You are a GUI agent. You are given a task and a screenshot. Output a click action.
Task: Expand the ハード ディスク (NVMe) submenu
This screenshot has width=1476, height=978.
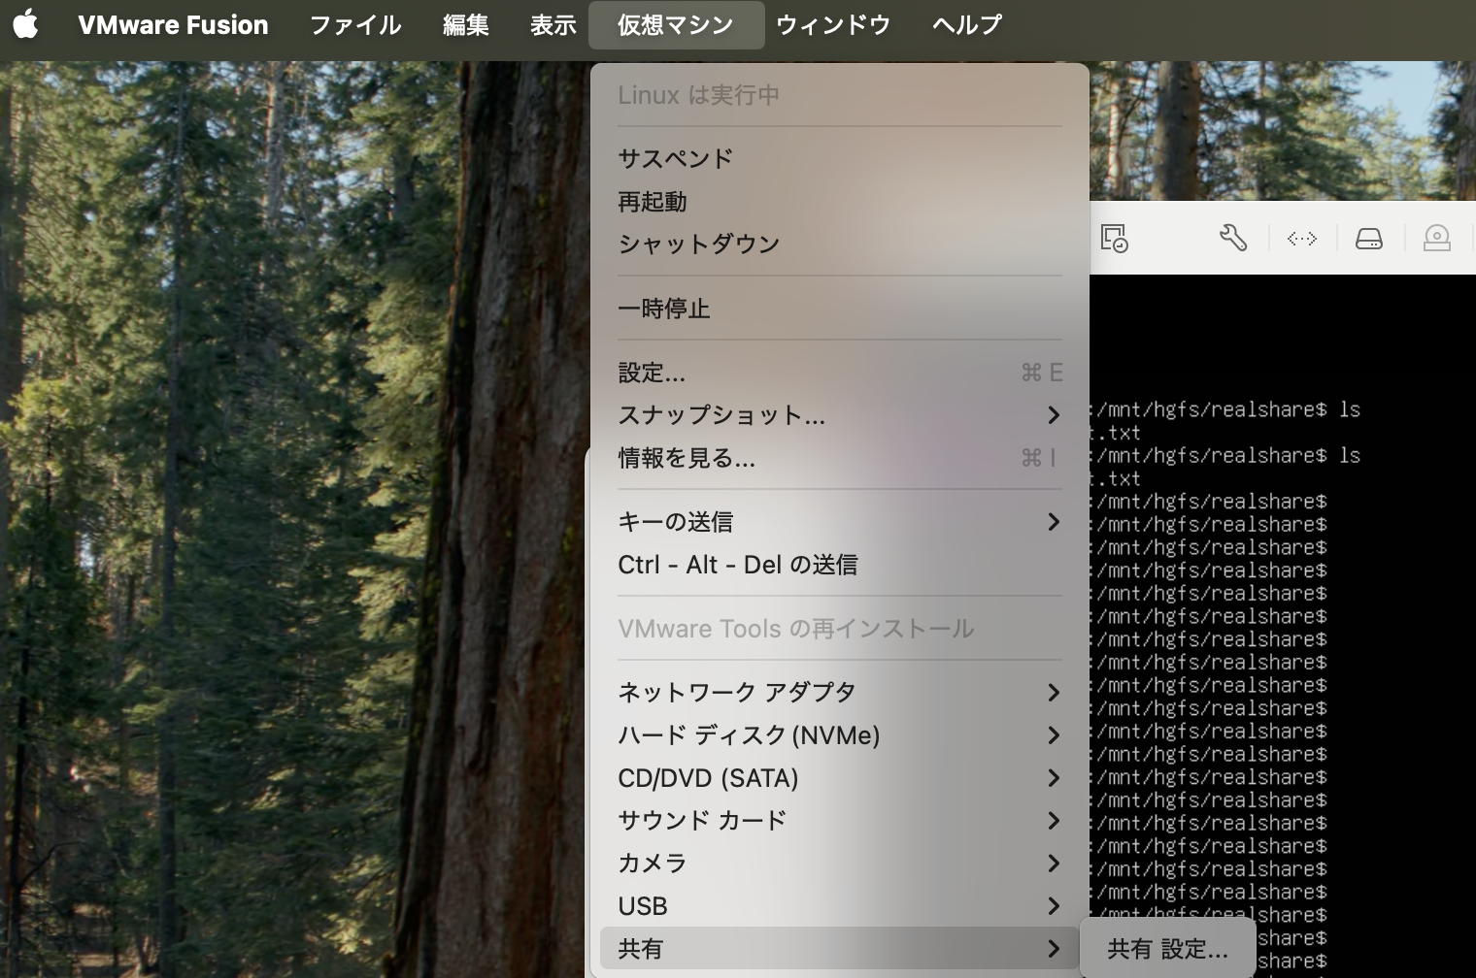point(839,735)
